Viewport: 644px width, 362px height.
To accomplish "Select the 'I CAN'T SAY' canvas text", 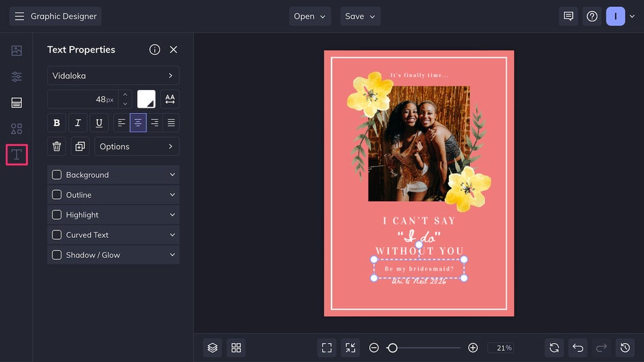I will (419, 221).
